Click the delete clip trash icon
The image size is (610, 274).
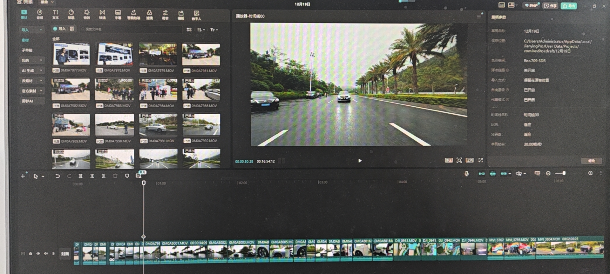pos(115,176)
